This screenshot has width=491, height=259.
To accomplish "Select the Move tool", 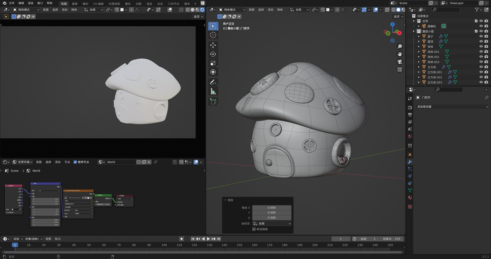I will (213, 45).
